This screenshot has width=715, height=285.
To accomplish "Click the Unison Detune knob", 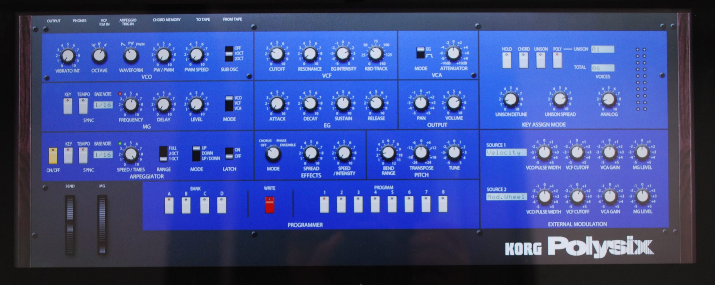I will tap(511, 99).
